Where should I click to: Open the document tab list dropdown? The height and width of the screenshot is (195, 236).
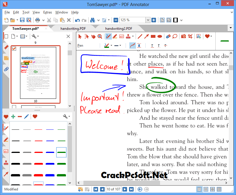click(x=231, y=28)
